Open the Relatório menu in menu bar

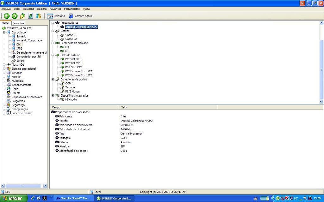(29, 9)
